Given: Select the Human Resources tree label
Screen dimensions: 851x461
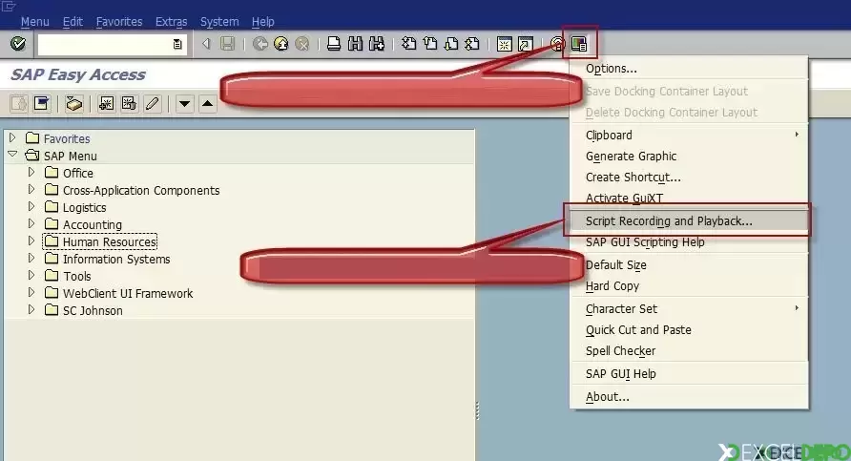Looking at the screenshot, I should coord(110,241).
